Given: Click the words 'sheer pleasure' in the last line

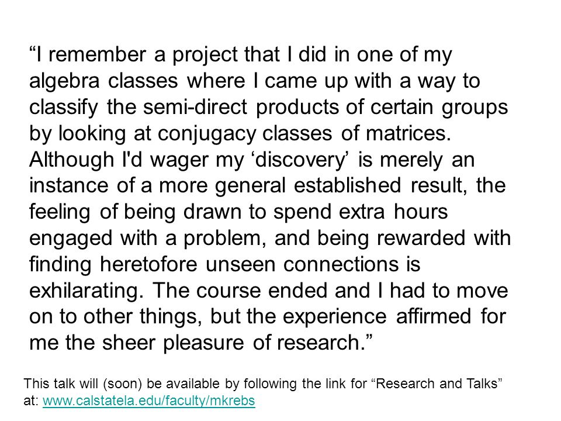Looking at the screenshot, I should click(173, 343).
